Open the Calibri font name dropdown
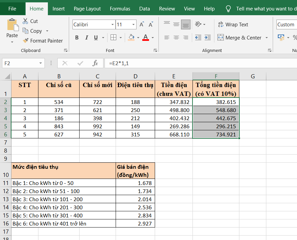The width and height of the screenshot is (297, 240). pos(113,25)
